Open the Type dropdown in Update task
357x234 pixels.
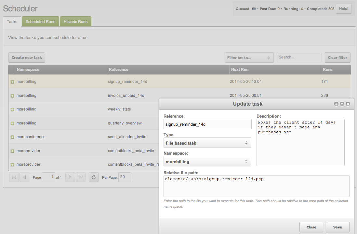click(207, 143)
